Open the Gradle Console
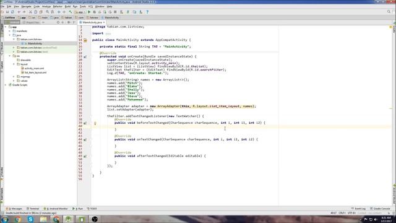The height and width of the screenshot is (223, 396). pos(381,209)
